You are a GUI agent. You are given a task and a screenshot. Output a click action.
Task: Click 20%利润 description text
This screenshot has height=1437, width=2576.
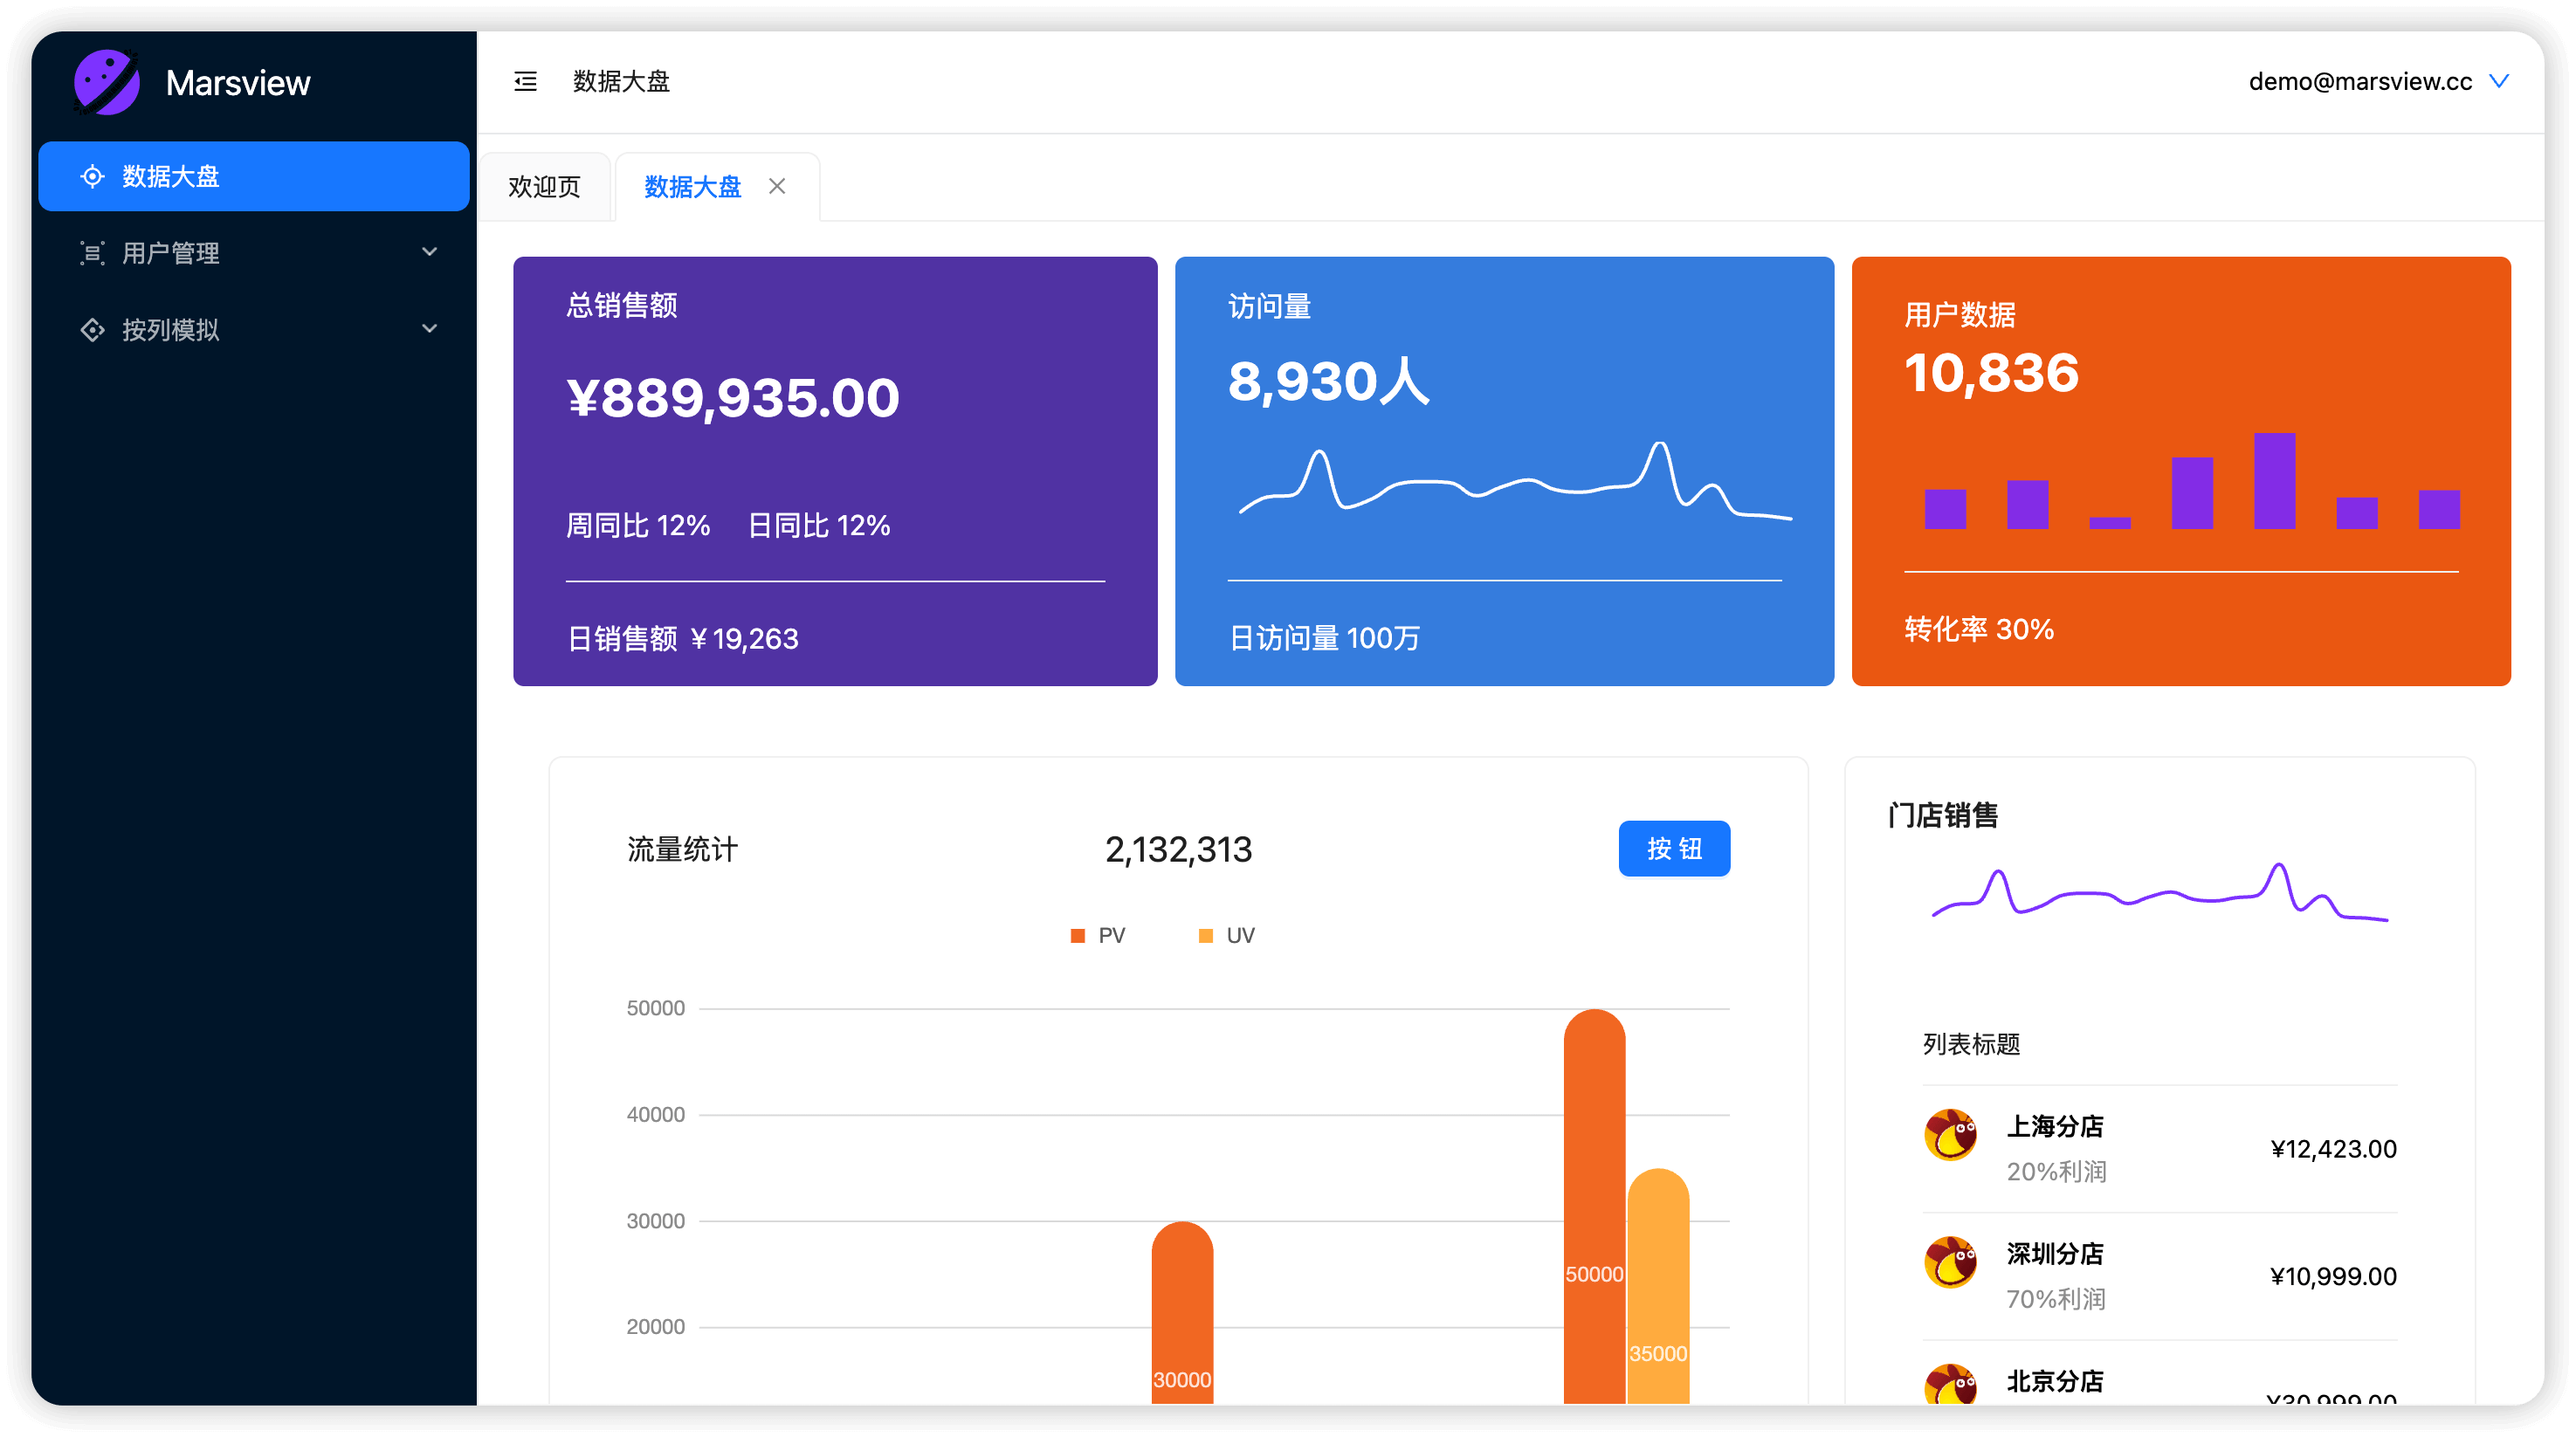click(x=2056, y=1171)
